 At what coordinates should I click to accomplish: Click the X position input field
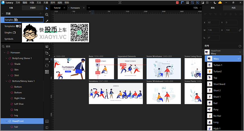coord(213,23)
